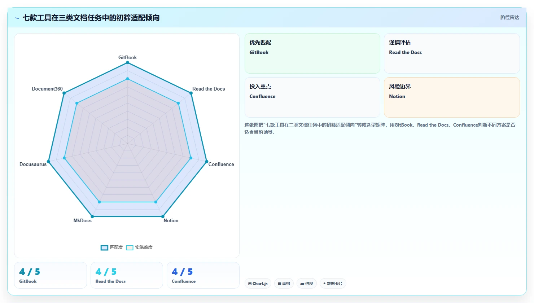Click the 路径雷达 label in header
Image resolution: width=534 pixels, height=303 pixels.
click(x=509, y=17)
